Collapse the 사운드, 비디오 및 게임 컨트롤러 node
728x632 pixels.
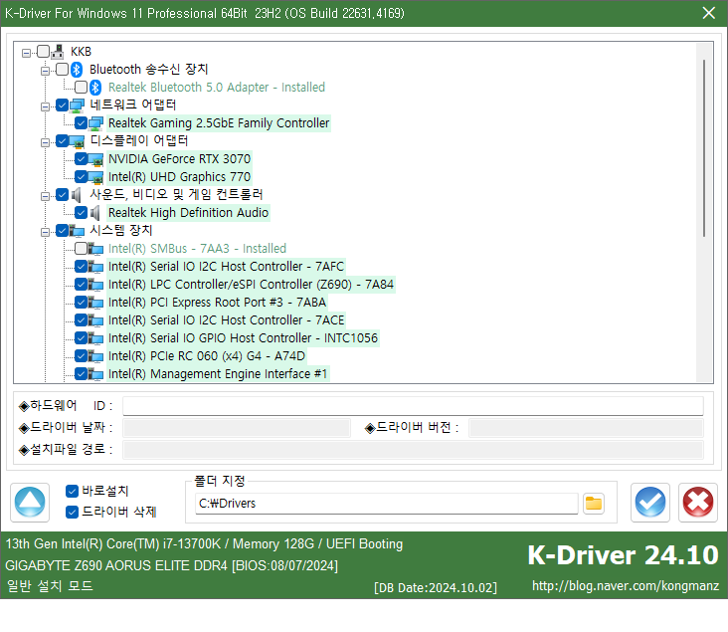[45, 197]
